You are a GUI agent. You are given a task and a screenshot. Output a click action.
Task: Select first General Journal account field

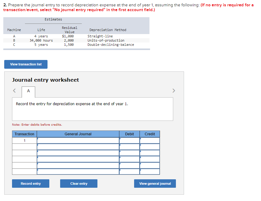78,140
